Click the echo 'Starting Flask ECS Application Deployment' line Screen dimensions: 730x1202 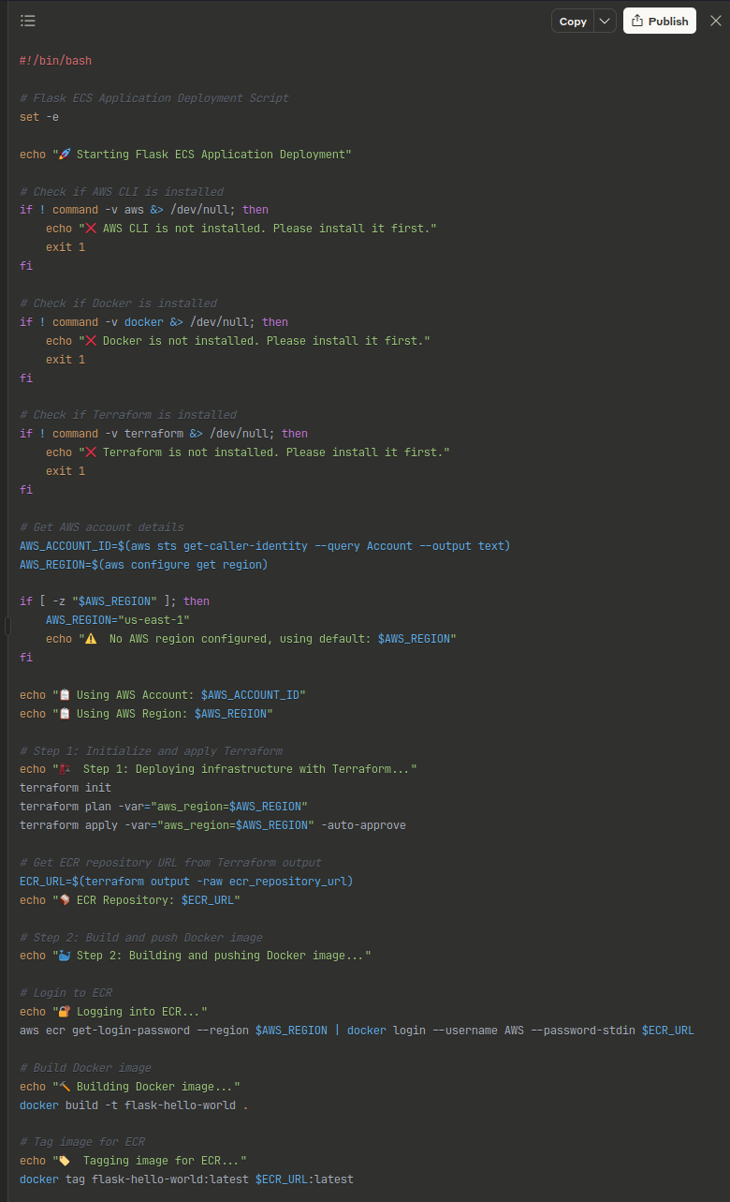click(185, 155)
